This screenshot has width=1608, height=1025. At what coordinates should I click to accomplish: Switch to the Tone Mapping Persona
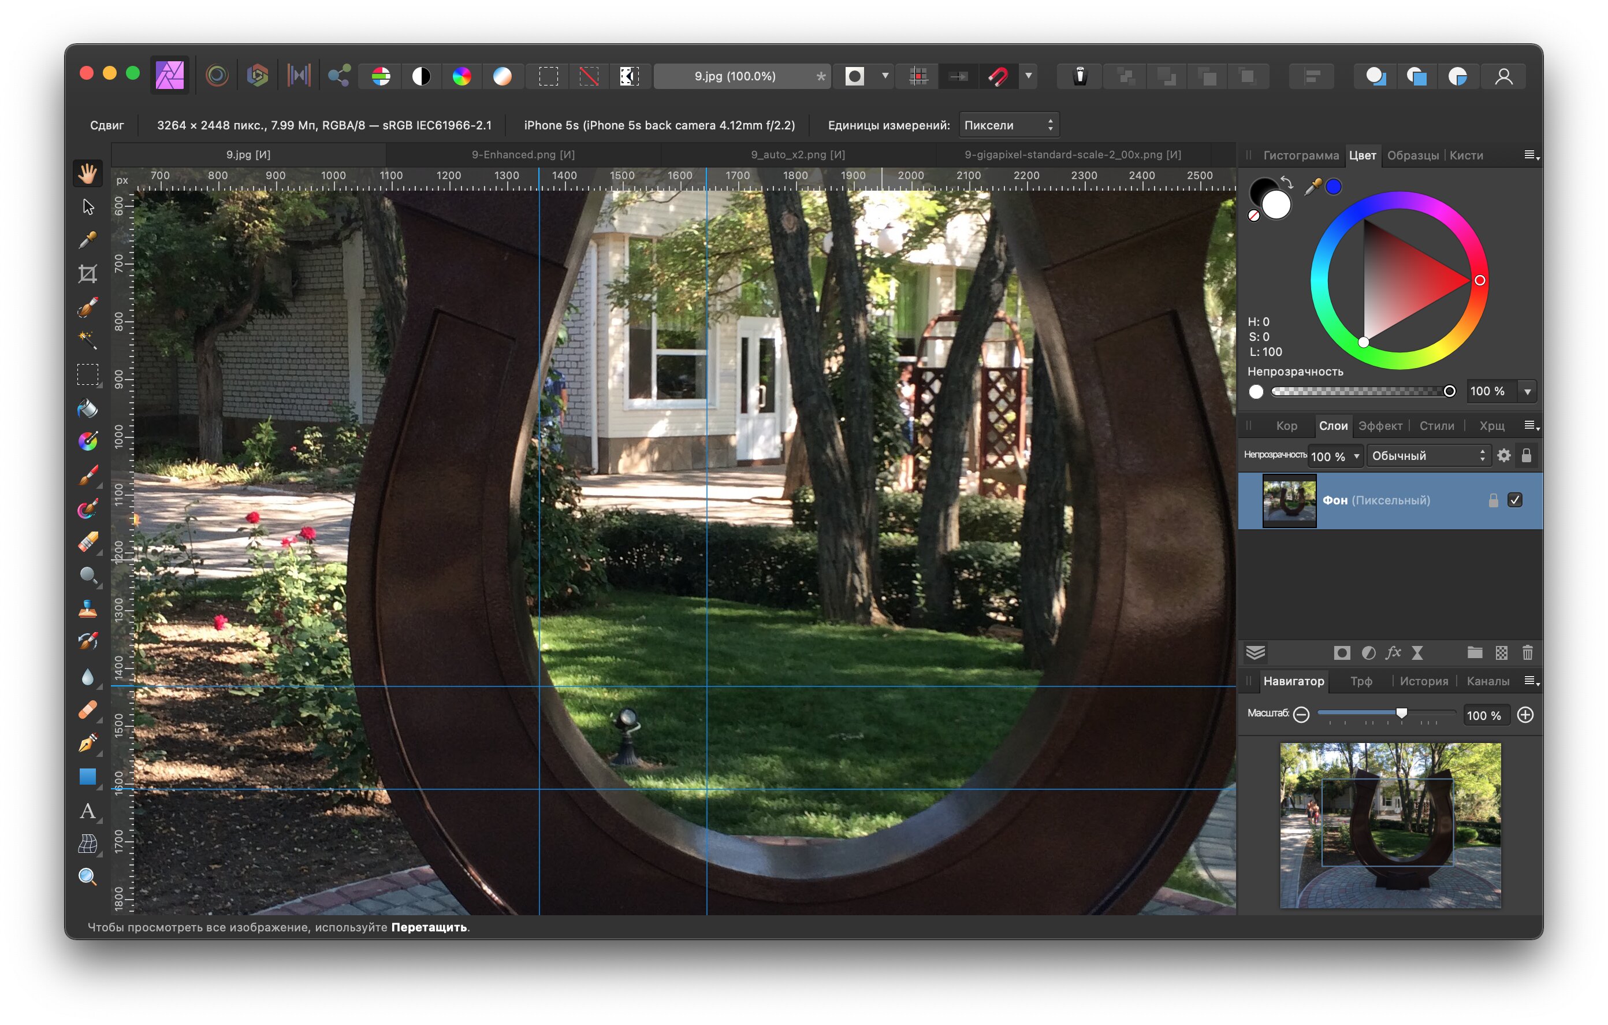click(299, 76)
